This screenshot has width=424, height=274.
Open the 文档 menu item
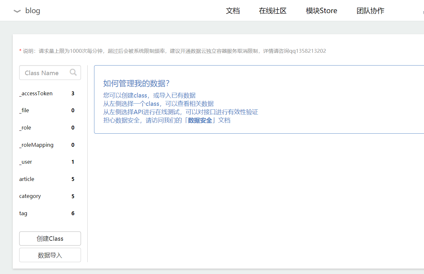click(233, 11)
